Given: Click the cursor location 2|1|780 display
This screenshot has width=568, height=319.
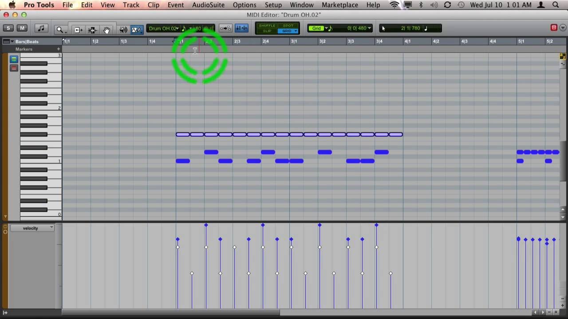Looking at the screenshot, I should (x=410, y=28).
